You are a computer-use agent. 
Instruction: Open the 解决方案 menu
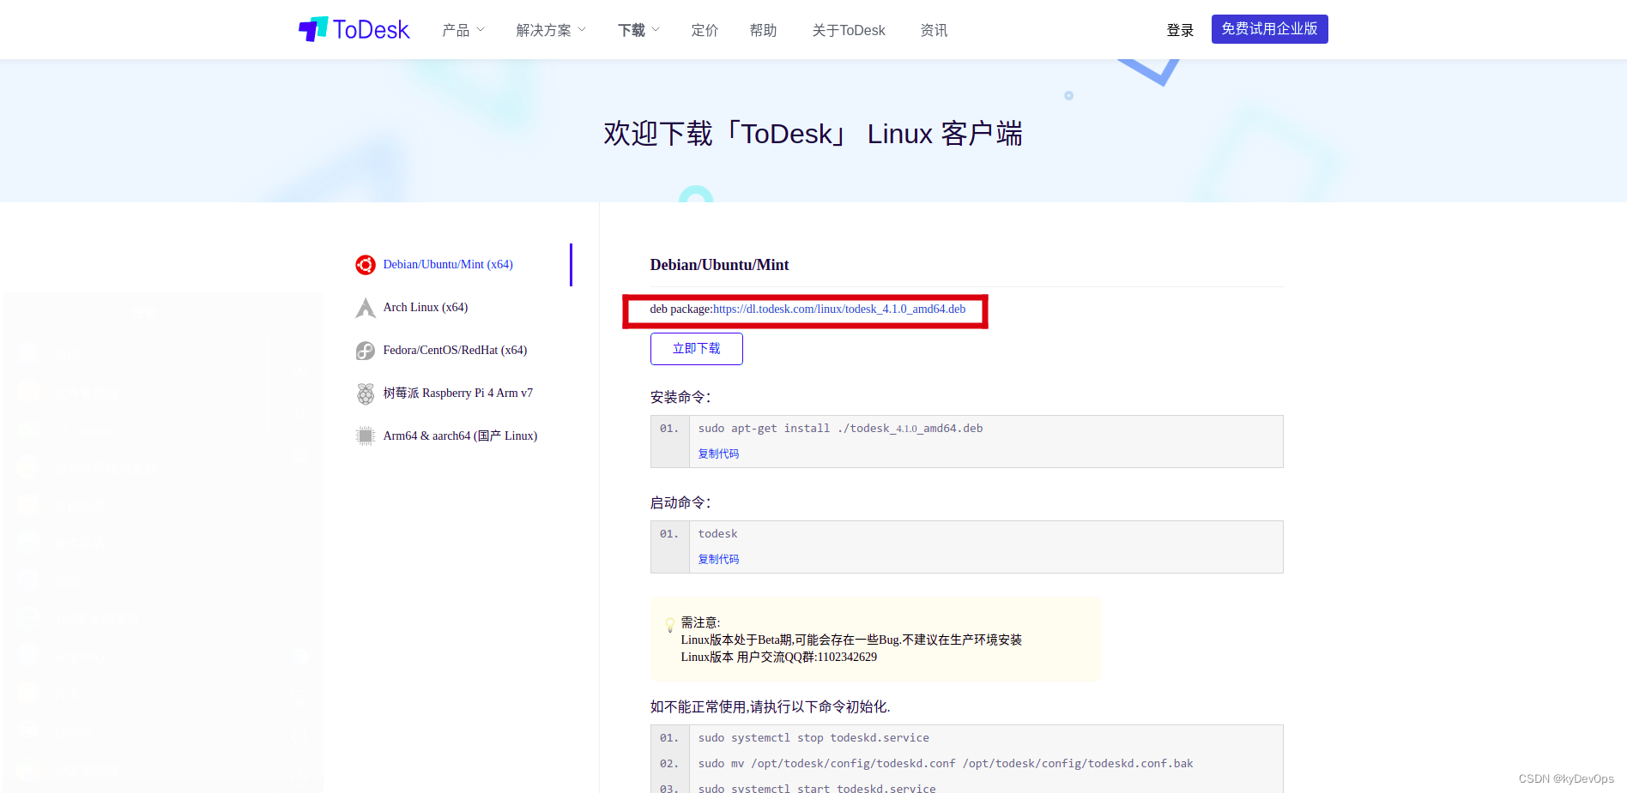(x=543, y=30)
